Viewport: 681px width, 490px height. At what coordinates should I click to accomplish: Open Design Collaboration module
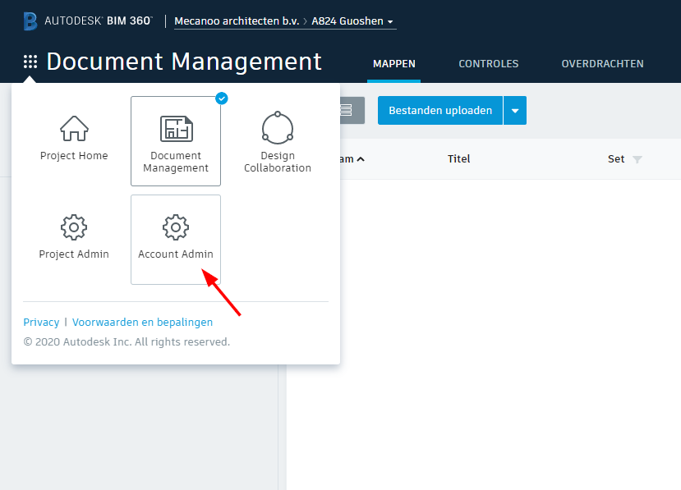pos(278,140)
